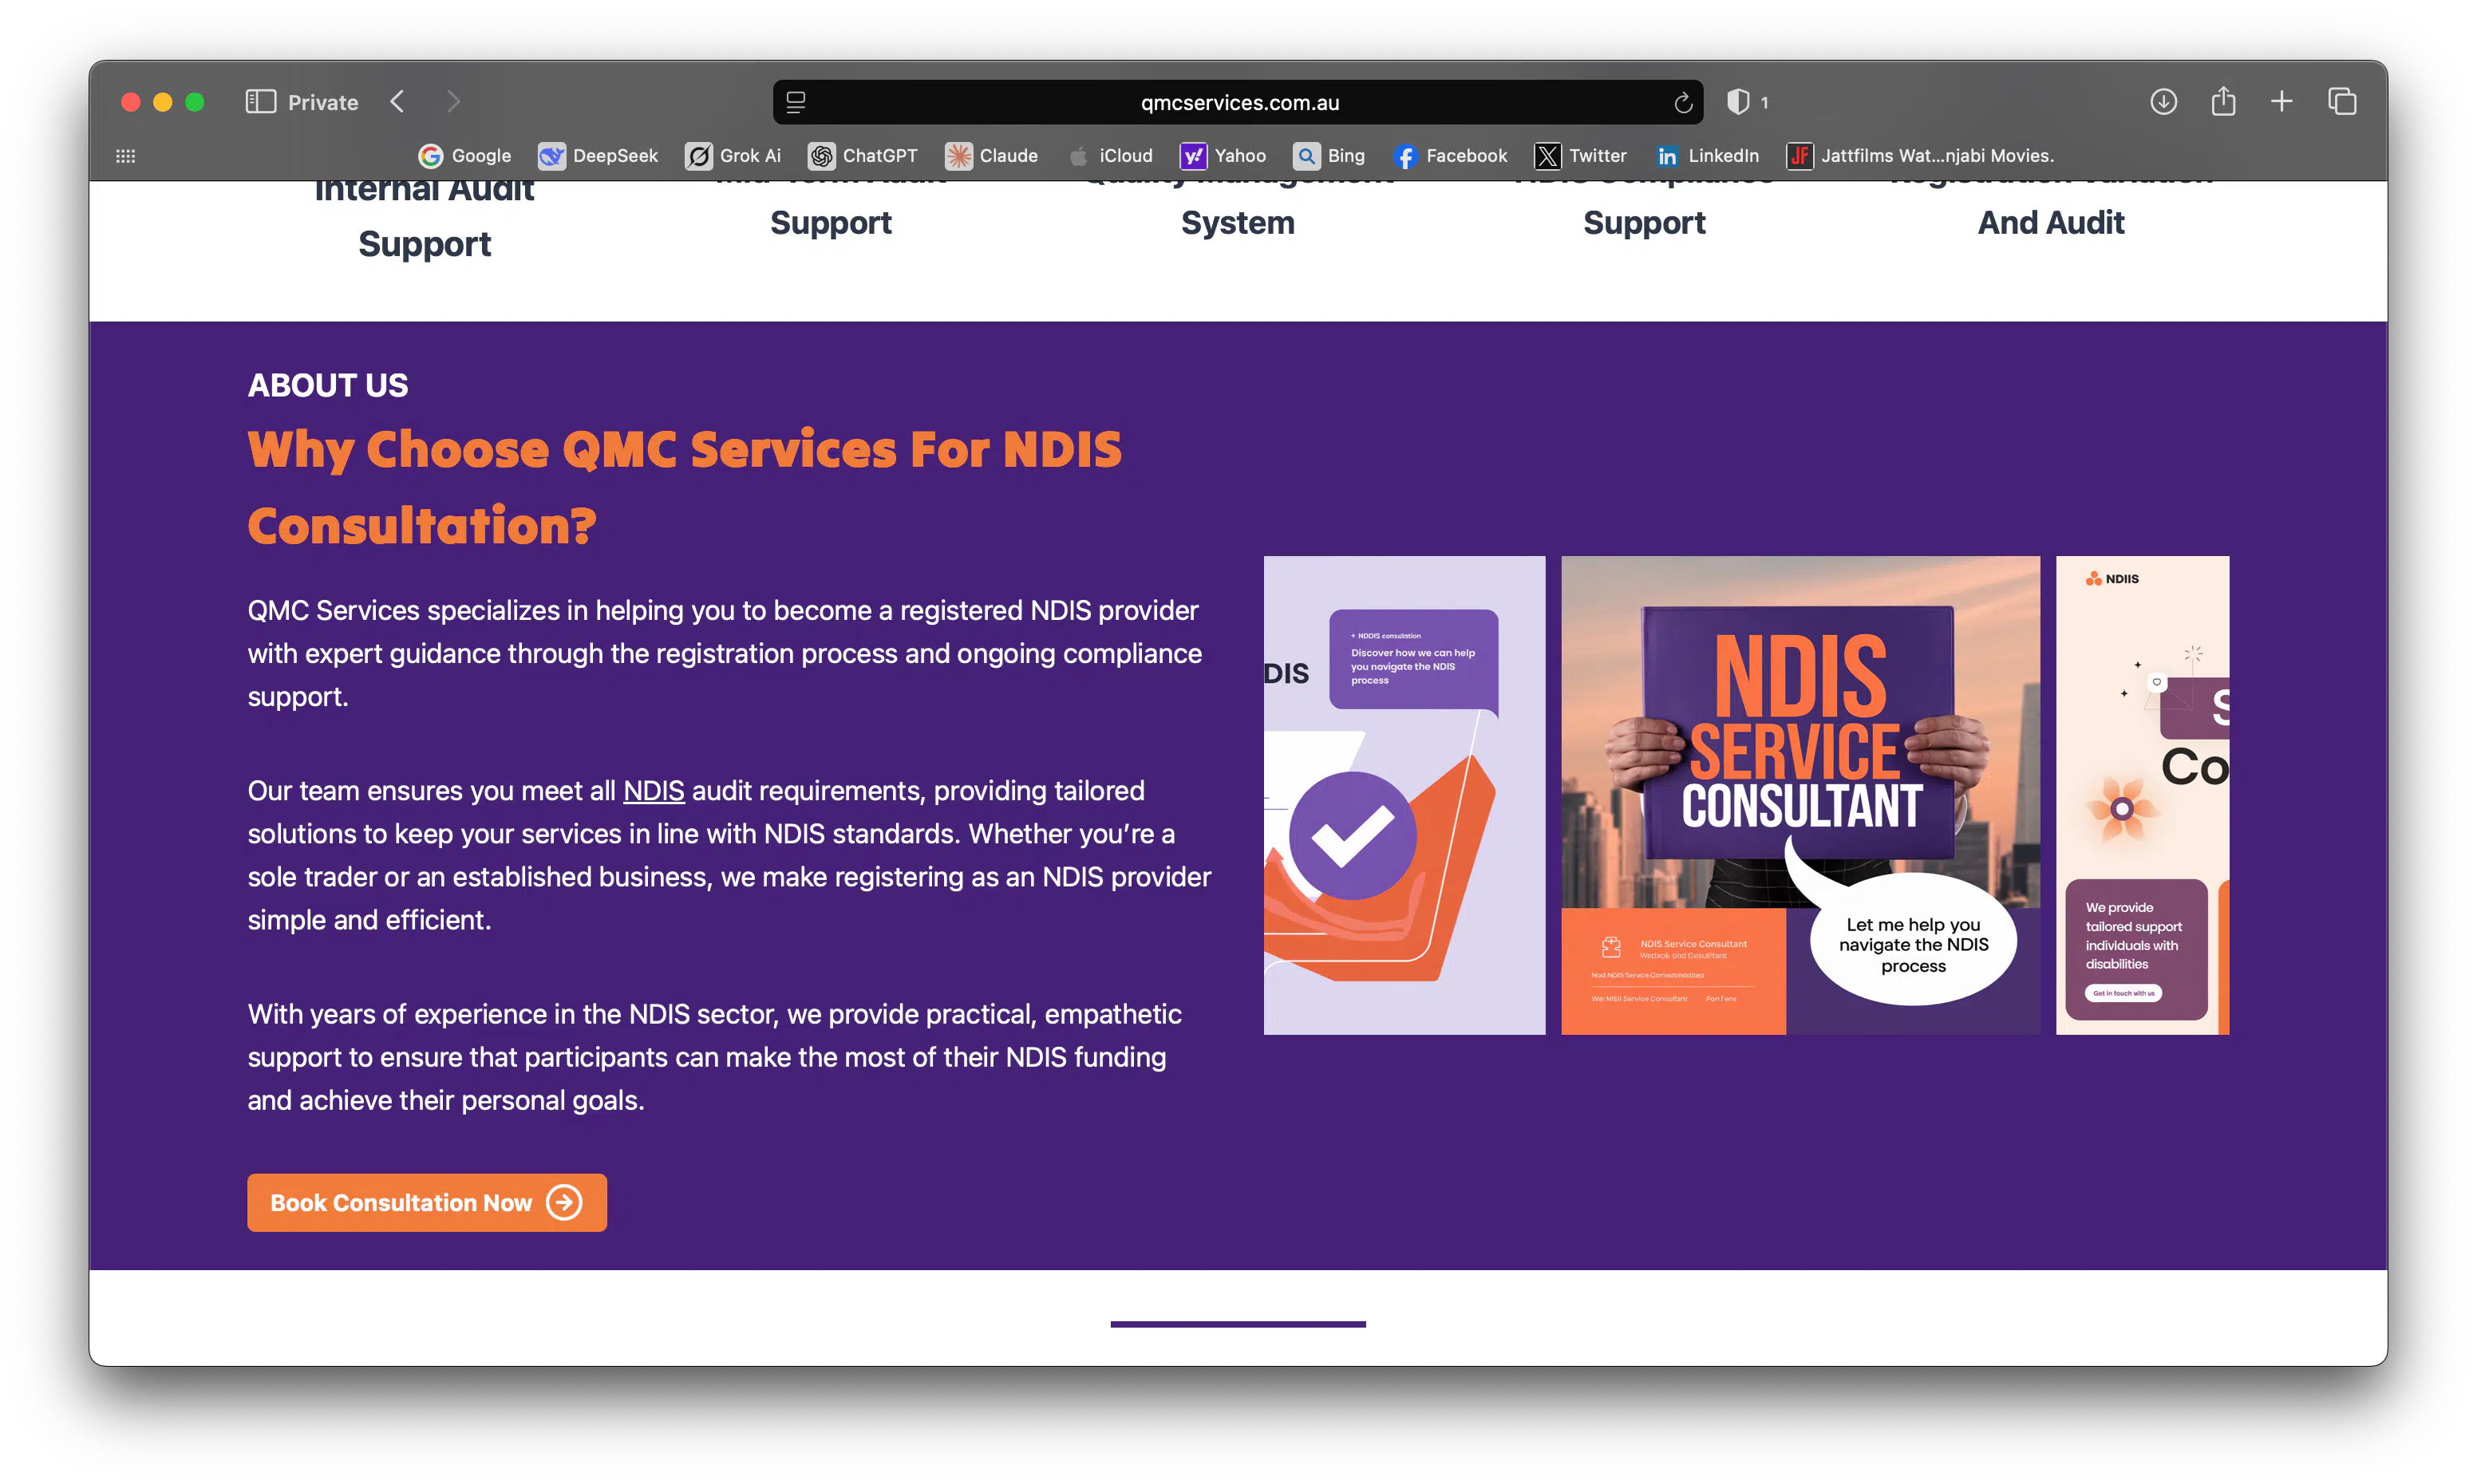Open the Privacy Report shield

1738,101
